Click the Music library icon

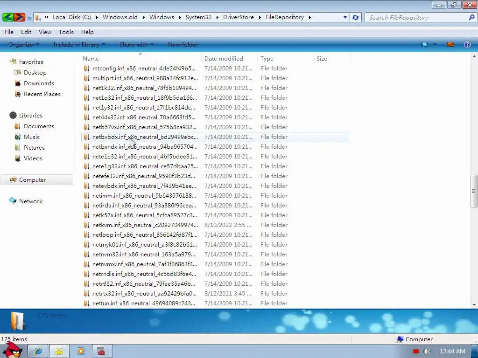(18, 137)
